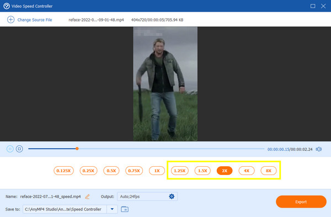Edit output name with pencil icon

coord(87,197)
